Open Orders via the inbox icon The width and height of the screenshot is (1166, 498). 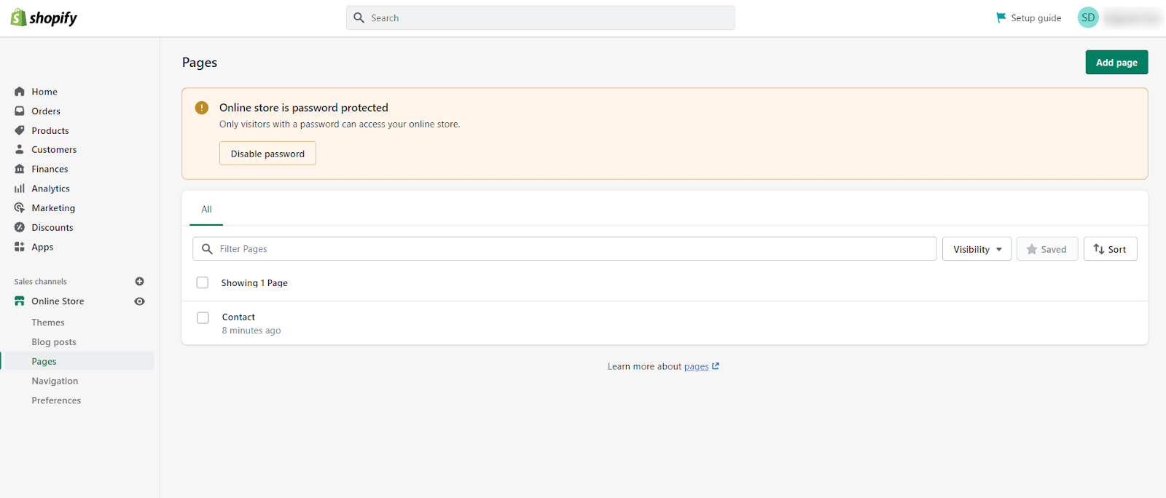pos(20,111)
